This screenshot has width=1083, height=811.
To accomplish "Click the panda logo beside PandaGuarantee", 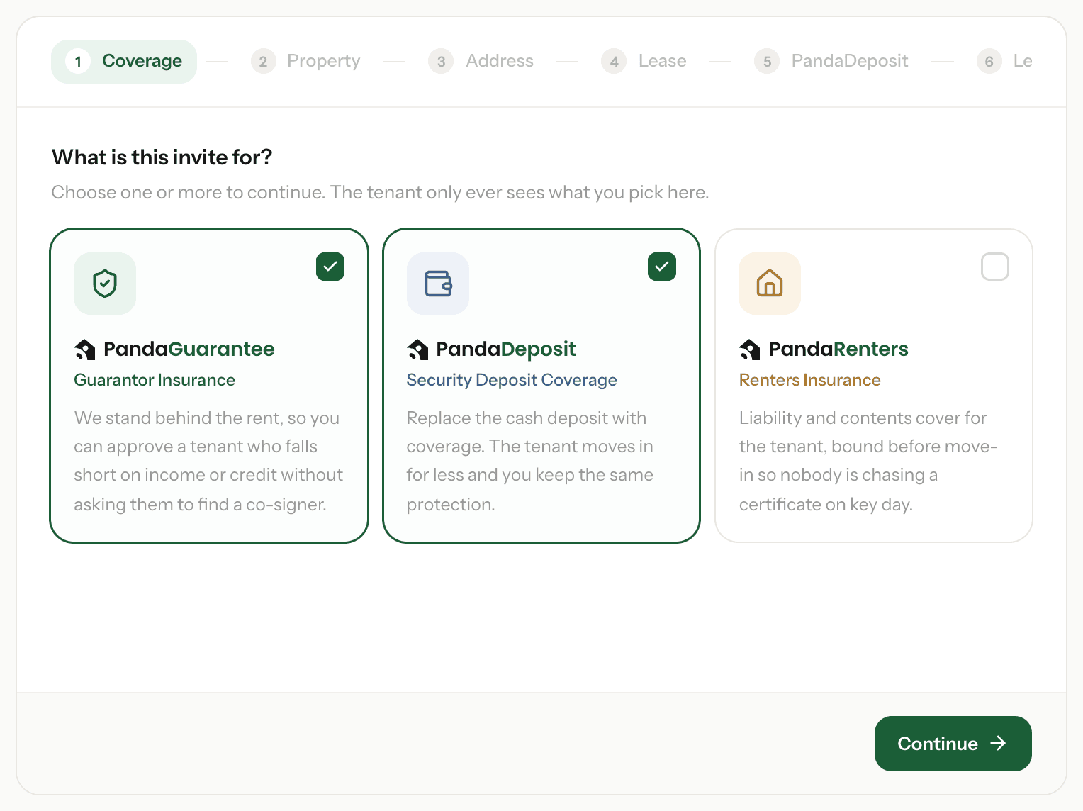I will (x=85, y=349).
